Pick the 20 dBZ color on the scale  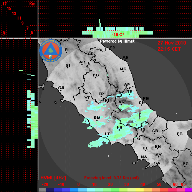(x=110, y=190)
